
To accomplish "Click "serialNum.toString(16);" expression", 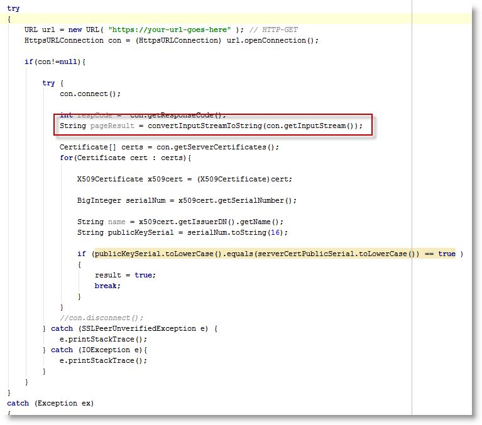I will pyautogui.click(x=238, y=232).
